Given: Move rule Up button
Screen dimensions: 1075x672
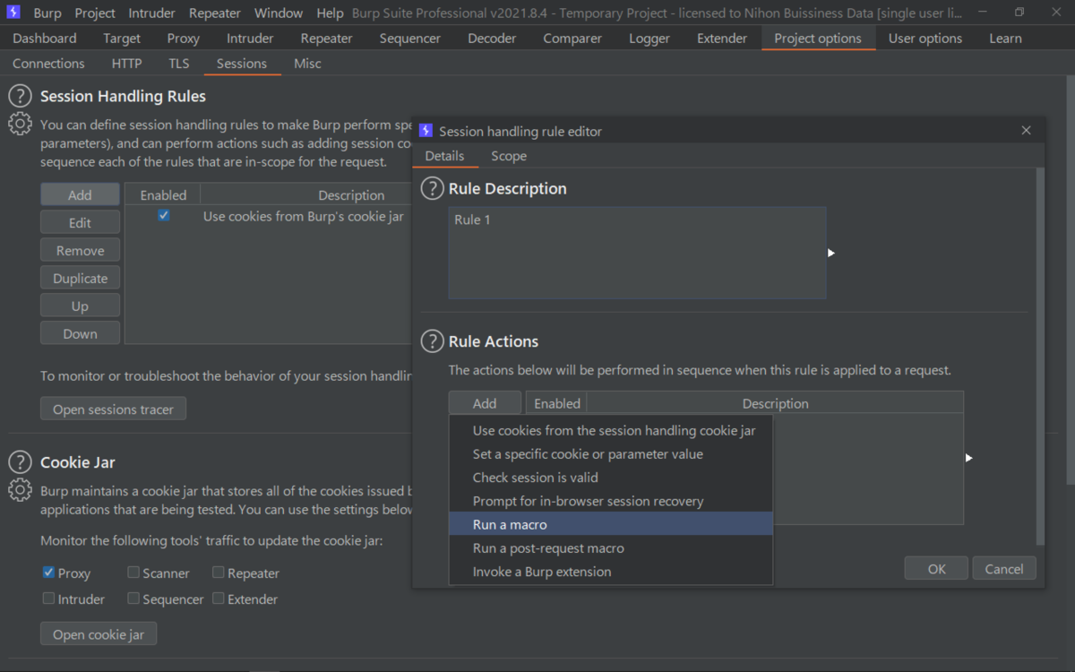Looking at the screenshot, I should click(80, 306).
